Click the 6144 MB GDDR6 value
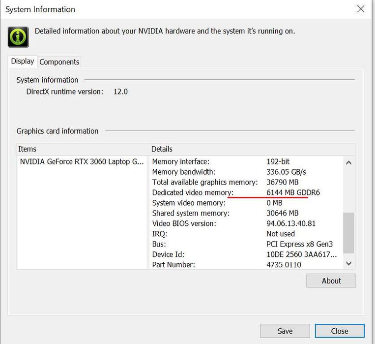 pyautogui.click(x=293, y=192)
